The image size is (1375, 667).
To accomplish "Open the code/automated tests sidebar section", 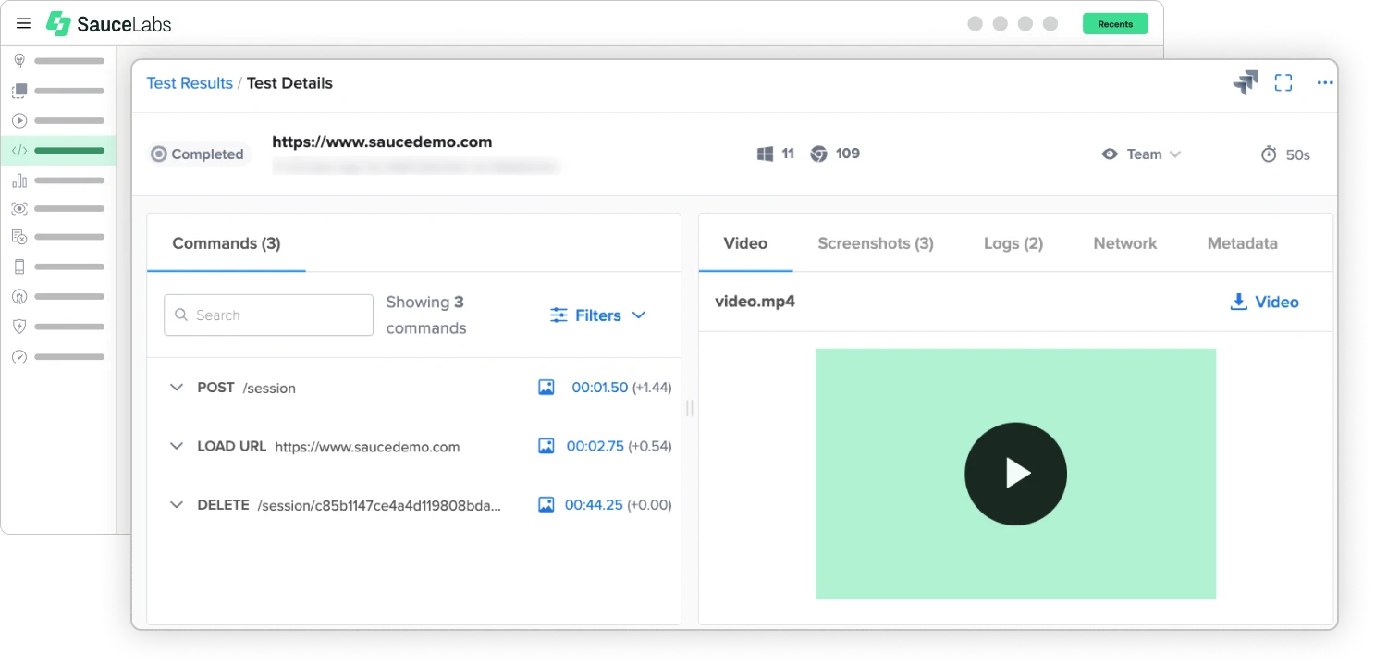I will (19, 150).
